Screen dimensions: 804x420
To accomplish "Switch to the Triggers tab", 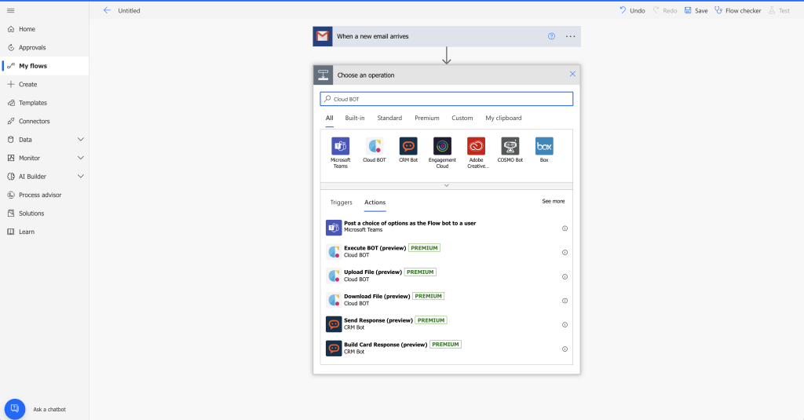I will (341, 203).
